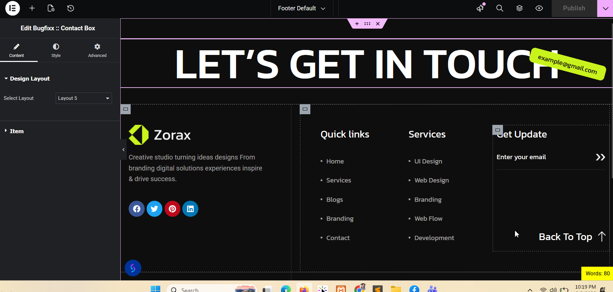Switch to the Content tab
This screenshot has height=292, width=613.
point(17,50)
